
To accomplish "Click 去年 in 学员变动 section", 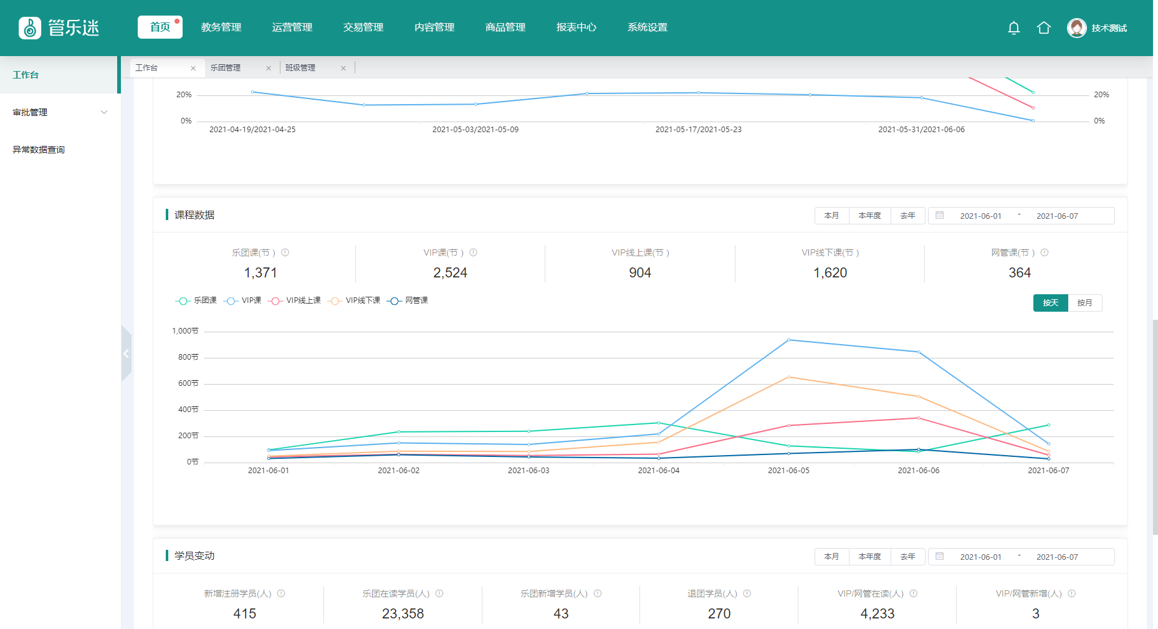I will click(907, 557).
